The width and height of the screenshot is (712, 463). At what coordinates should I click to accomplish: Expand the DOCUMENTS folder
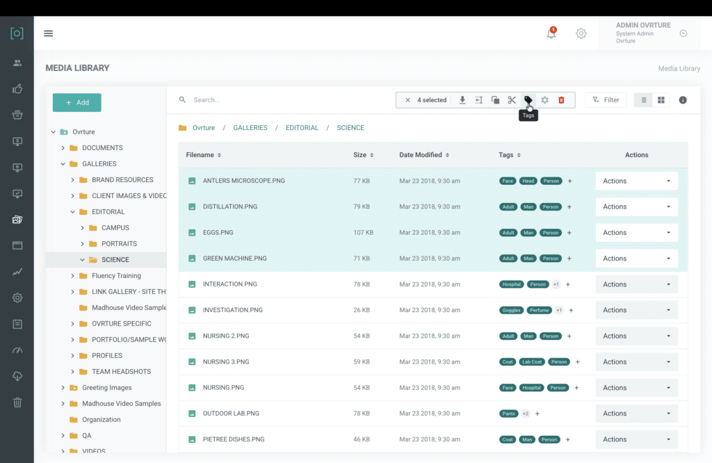tap(61, 147)
